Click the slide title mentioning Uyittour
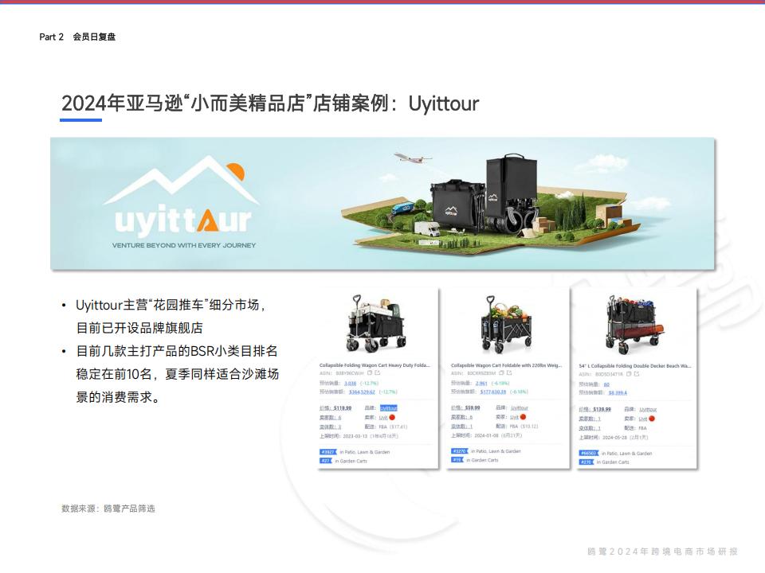The image size is (765, 573). (x=270, y=103)
